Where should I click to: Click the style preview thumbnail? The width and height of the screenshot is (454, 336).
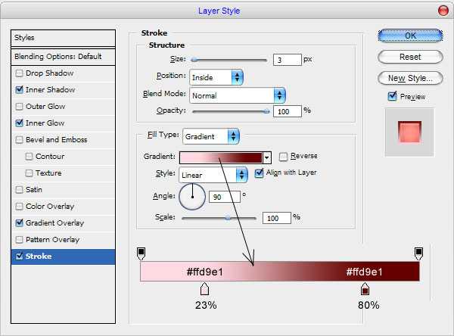409,133
